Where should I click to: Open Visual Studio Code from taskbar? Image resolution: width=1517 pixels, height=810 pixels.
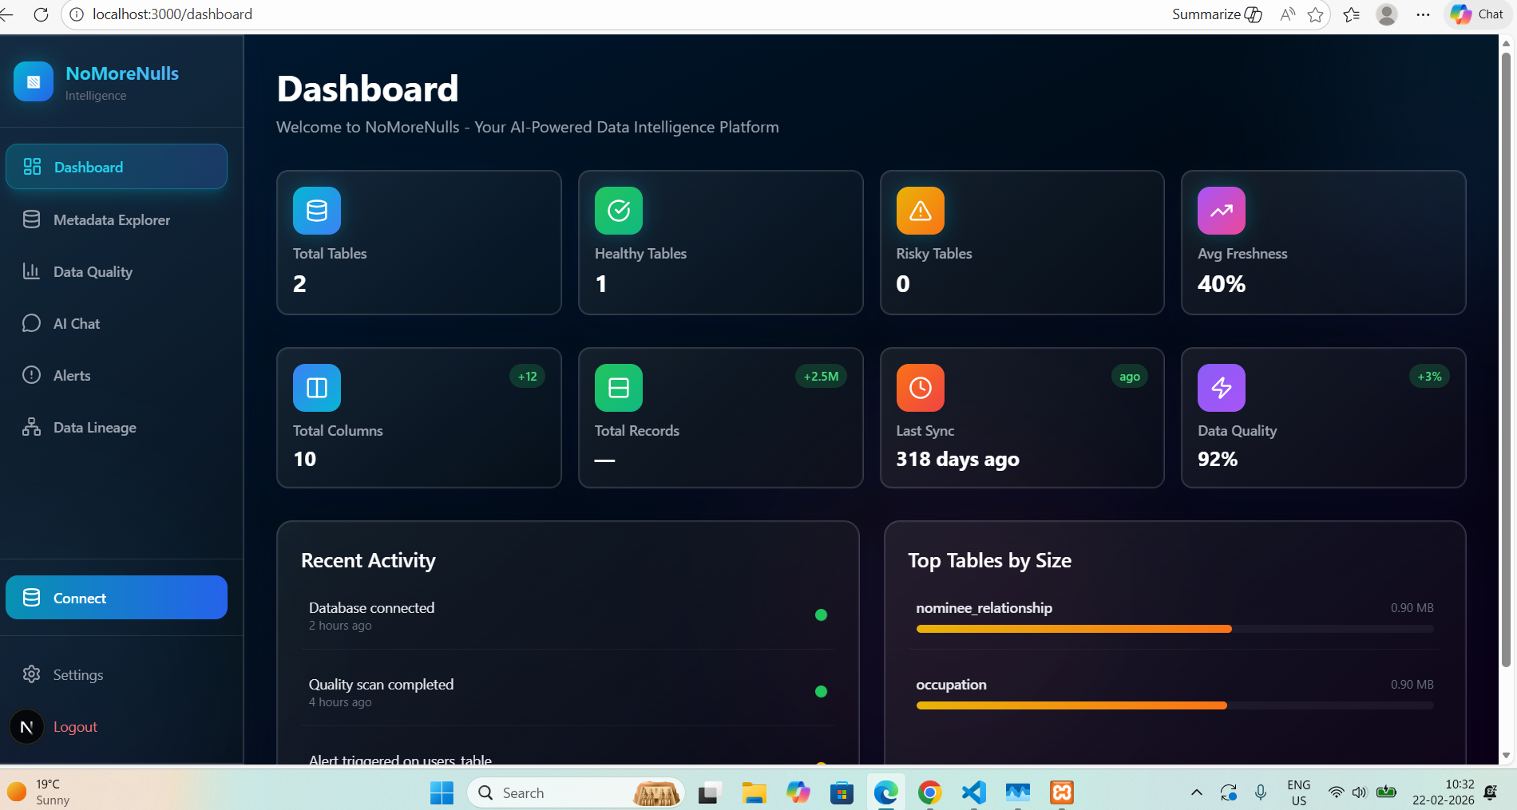click(973, 792)
